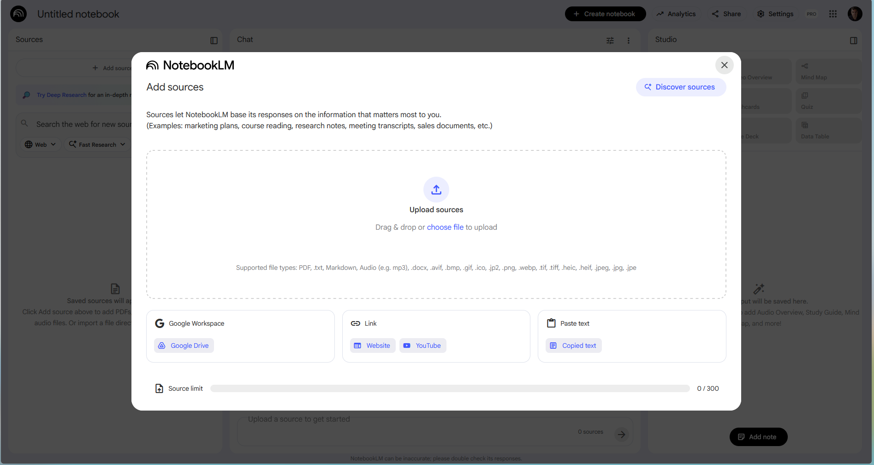Collapse the Sources panel
This screenshot has width=874, height=465.
coord(214,41)
